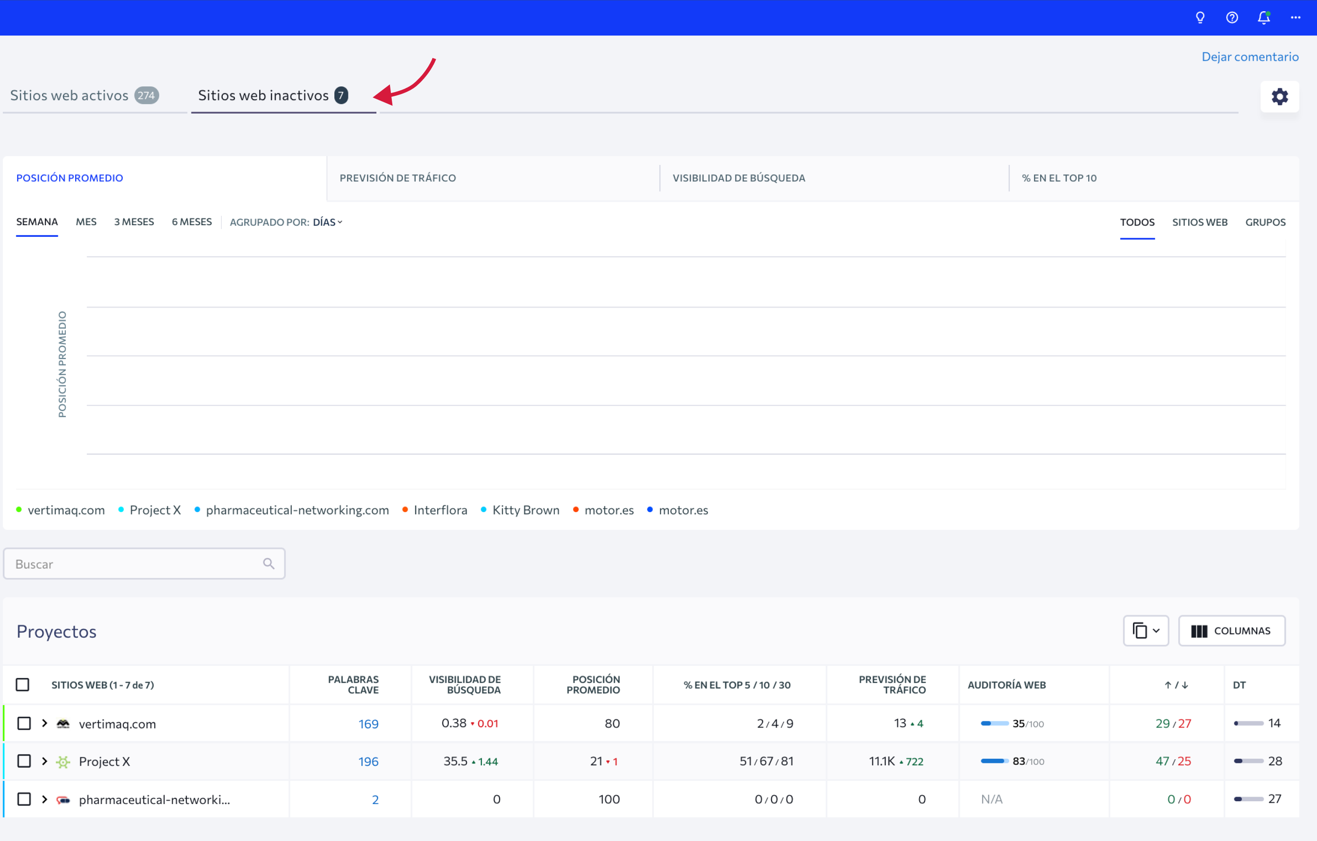Click the Project X favicon

tap(64, 761)
